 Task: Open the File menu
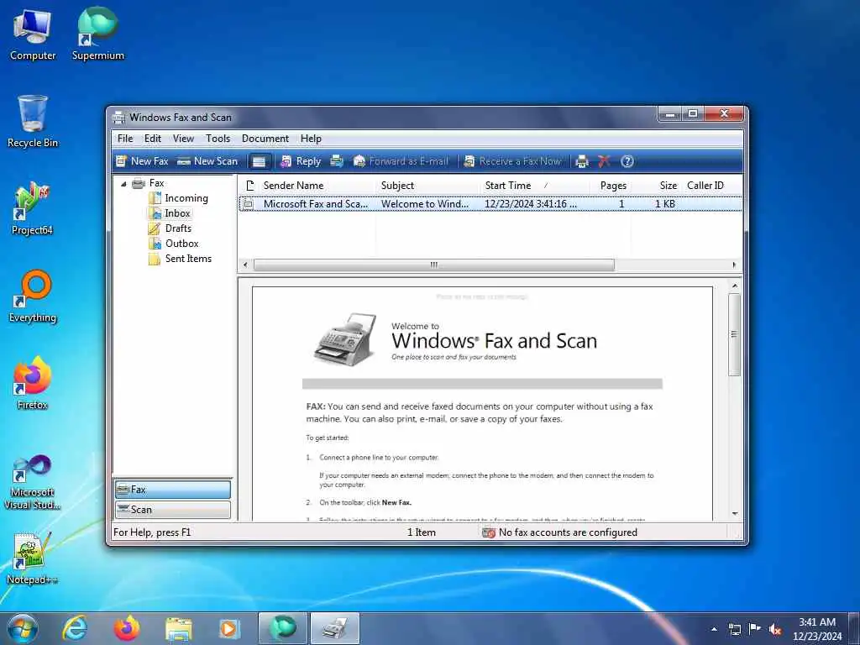pyautogui.click(x=125, y=139)
